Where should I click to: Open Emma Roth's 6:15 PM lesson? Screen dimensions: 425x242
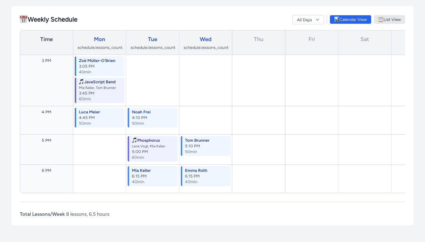click(x=206, y=176)
